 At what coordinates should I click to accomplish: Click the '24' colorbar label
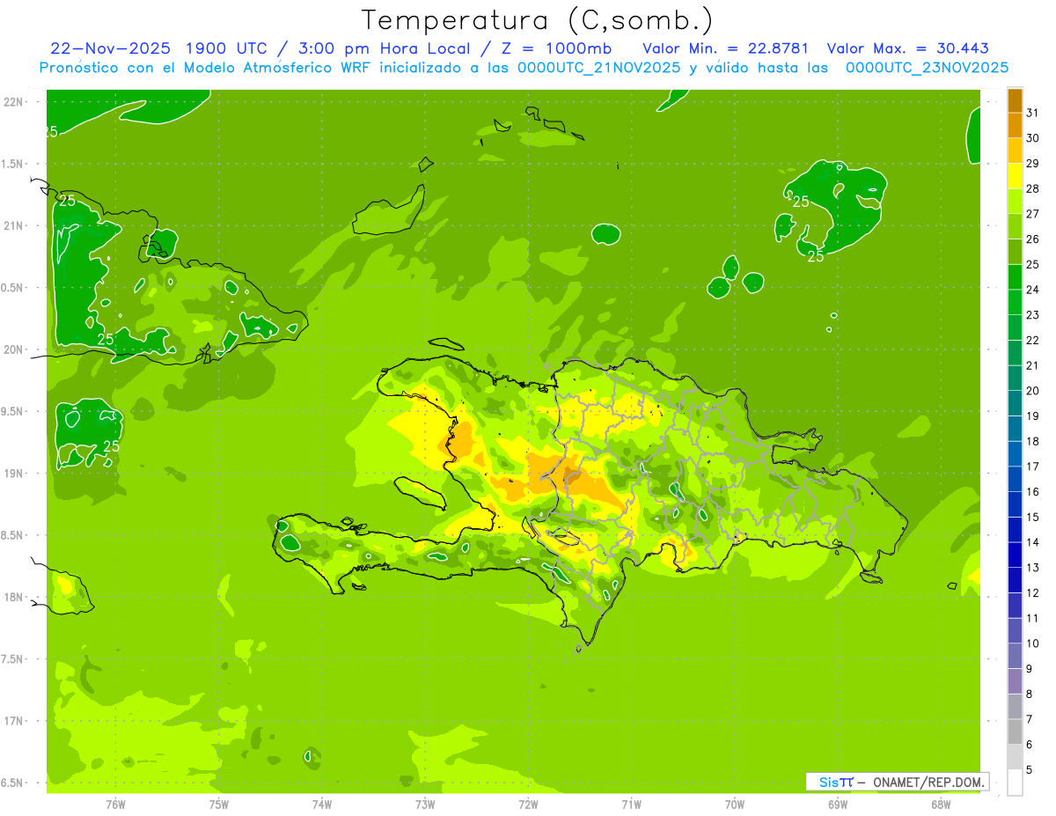point(1033,290)
